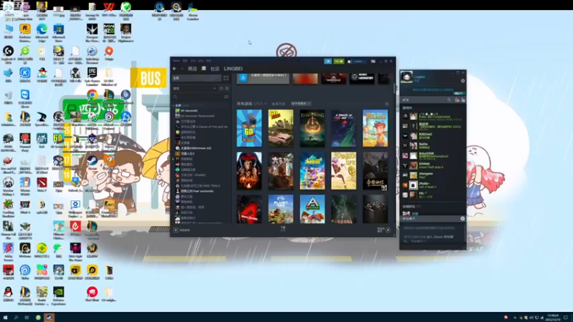Click the Steam icon on the taskbar

click(49, 318)
